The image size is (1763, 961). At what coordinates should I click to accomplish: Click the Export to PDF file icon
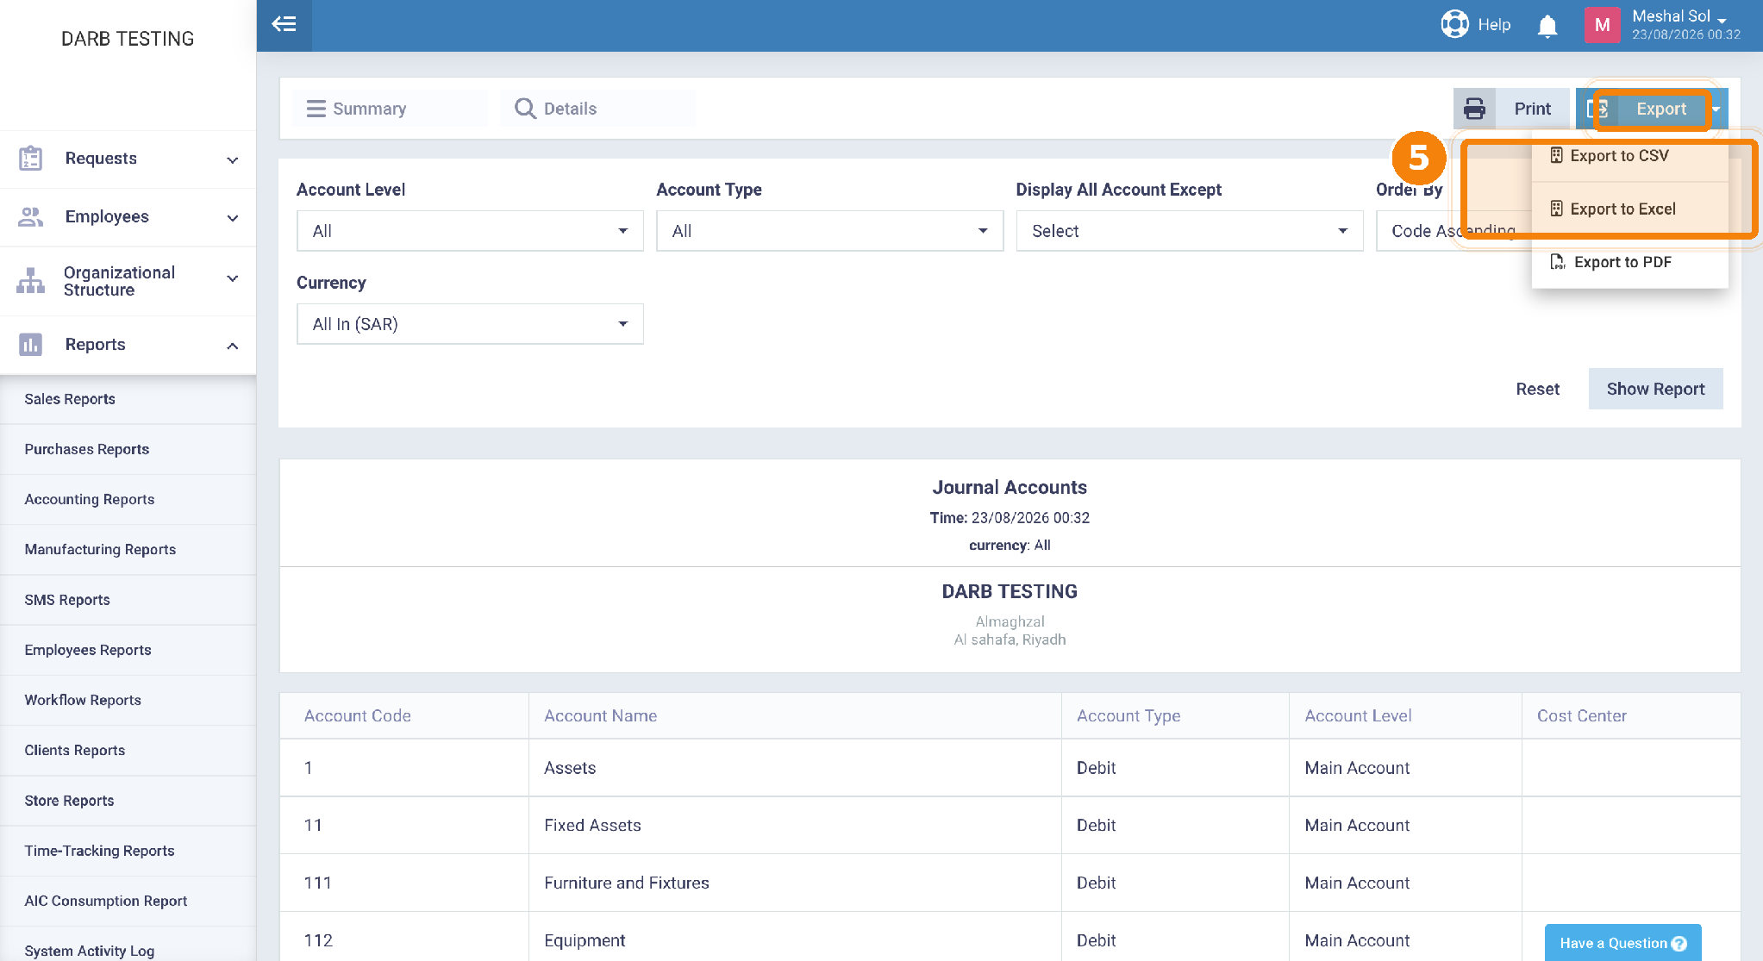[x=1557, y=262]
